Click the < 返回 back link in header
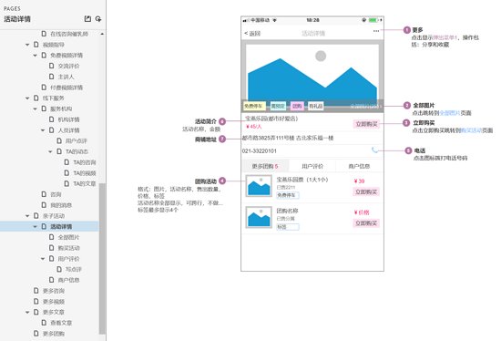 (252, 33)
